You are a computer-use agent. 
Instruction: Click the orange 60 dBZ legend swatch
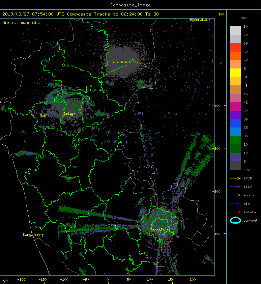235,56
